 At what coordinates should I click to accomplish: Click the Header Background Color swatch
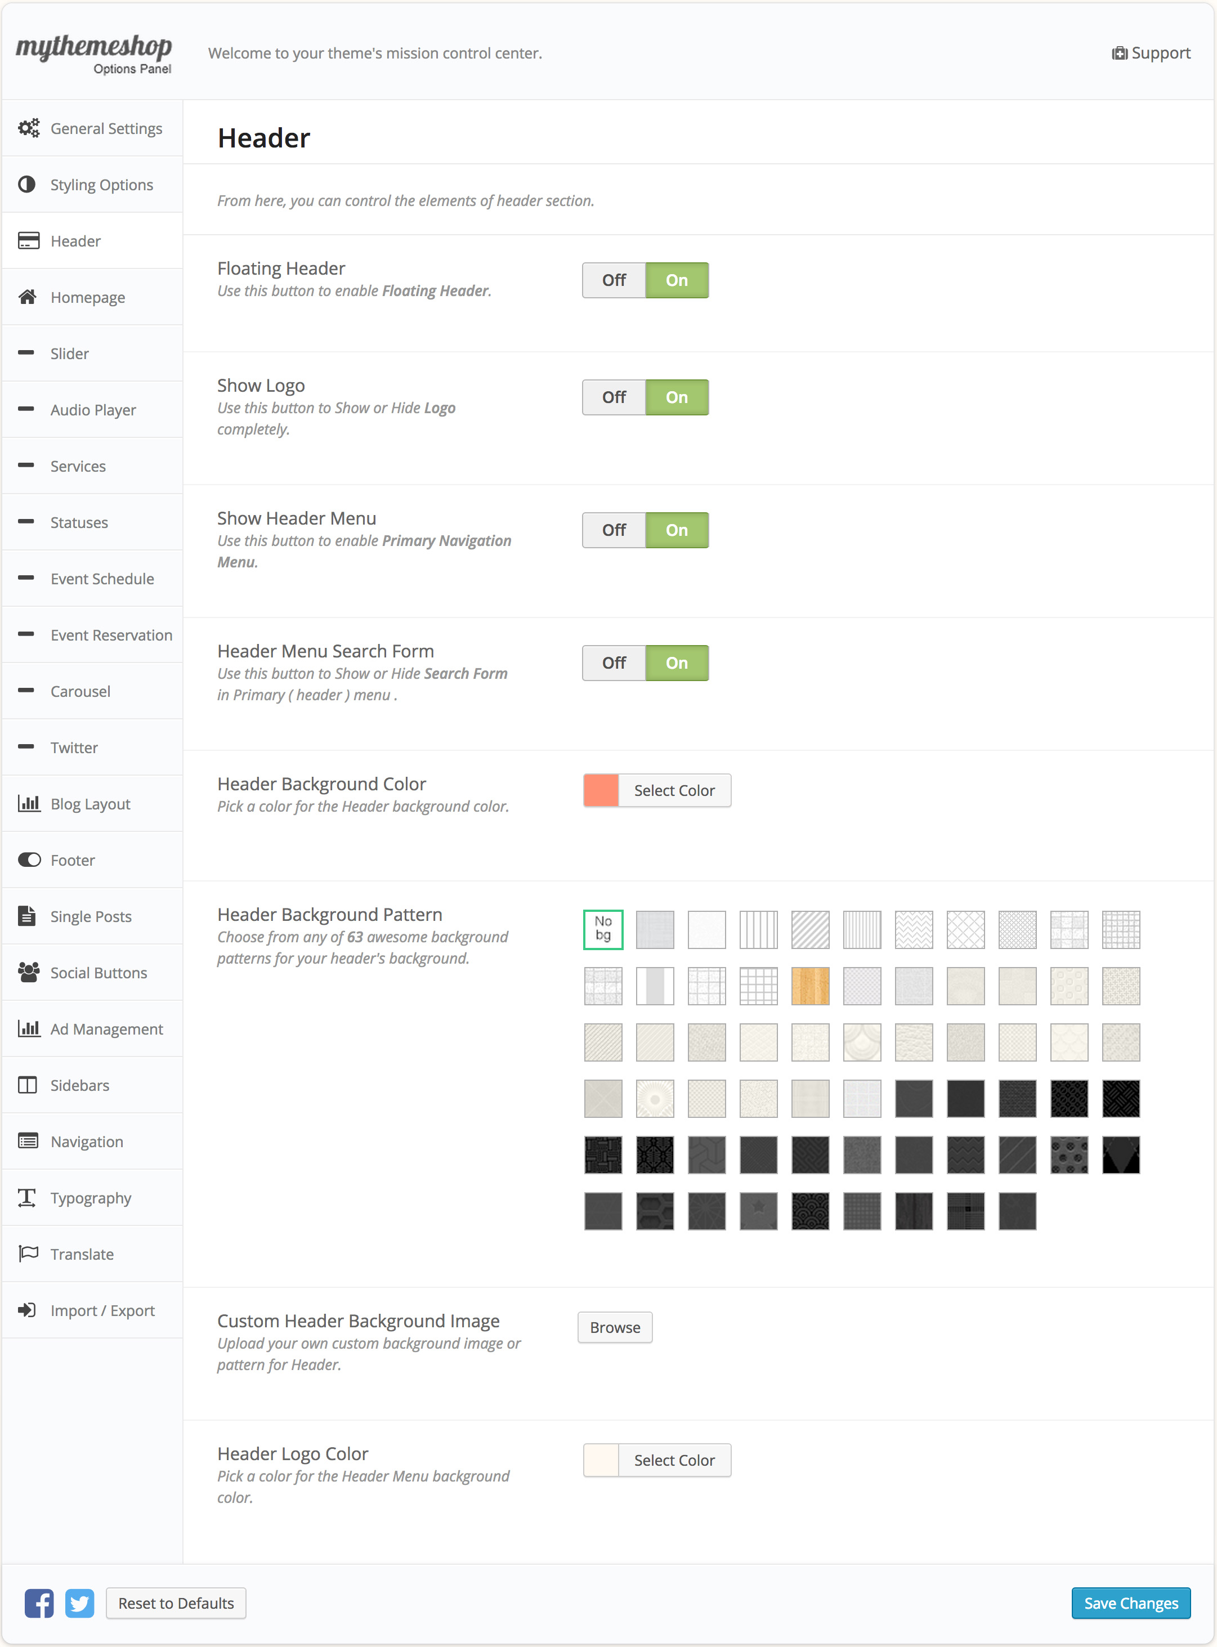601,790
